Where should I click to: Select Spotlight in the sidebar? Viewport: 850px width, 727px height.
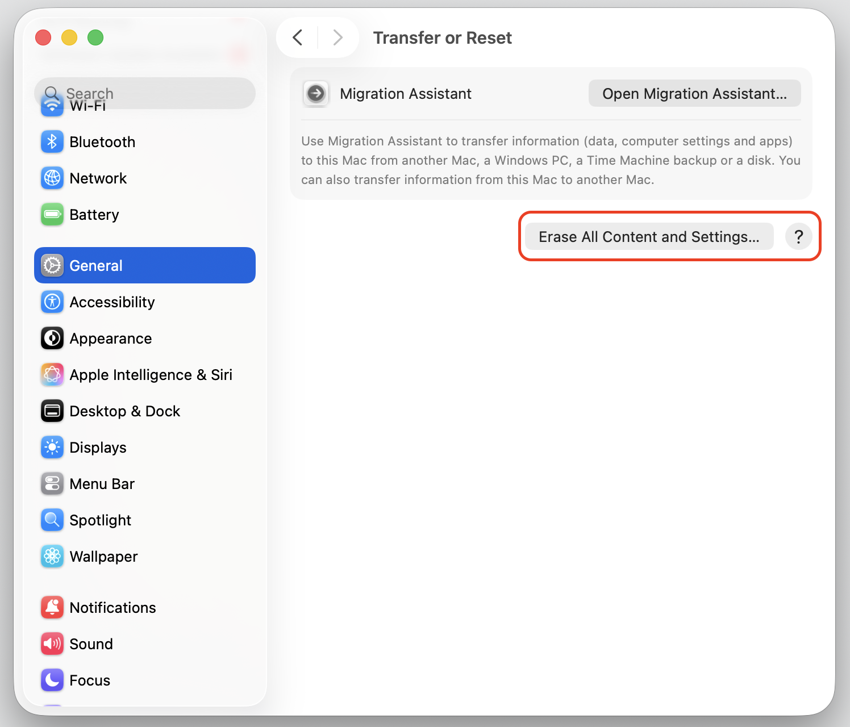coord(145,520)
